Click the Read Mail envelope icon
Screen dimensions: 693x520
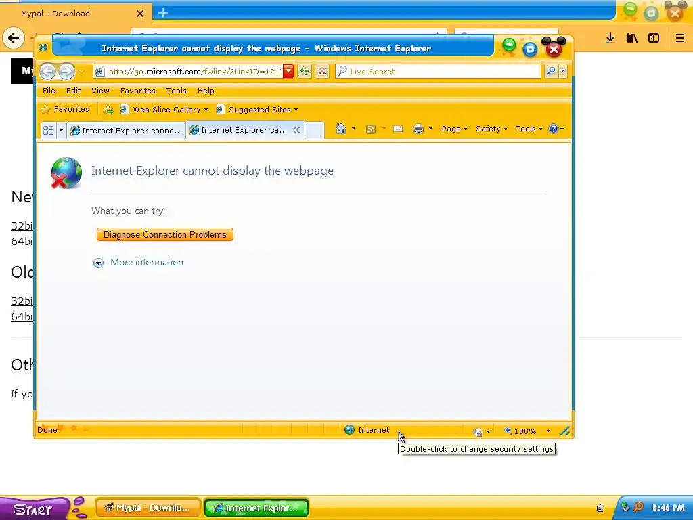(x=398, y=129)
